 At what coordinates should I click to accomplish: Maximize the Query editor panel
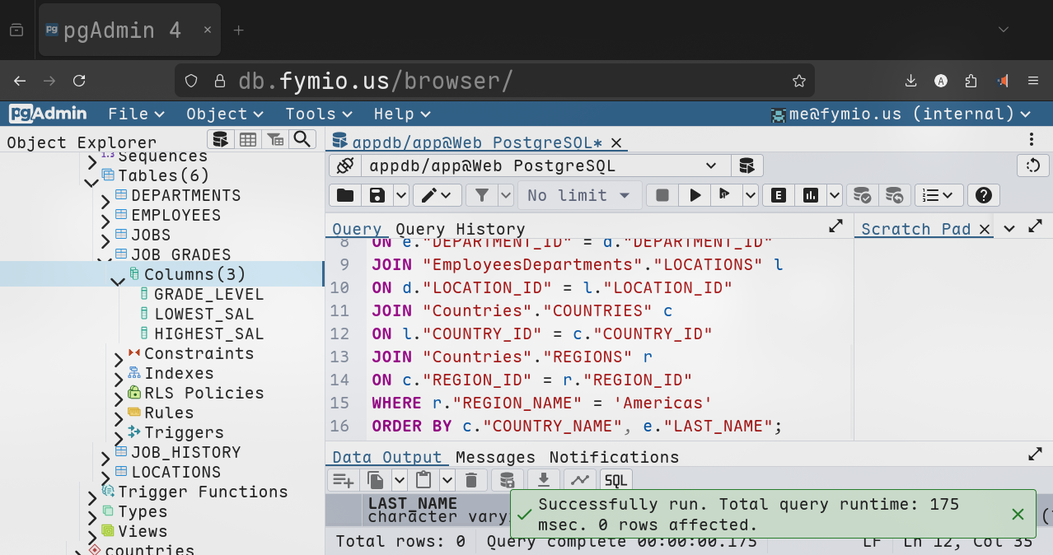[x=835, y=226]
